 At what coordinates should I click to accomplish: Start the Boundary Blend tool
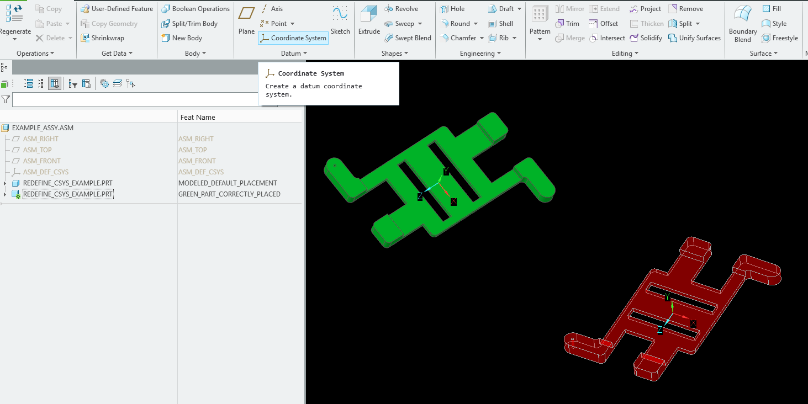click(x=742, y=23)
